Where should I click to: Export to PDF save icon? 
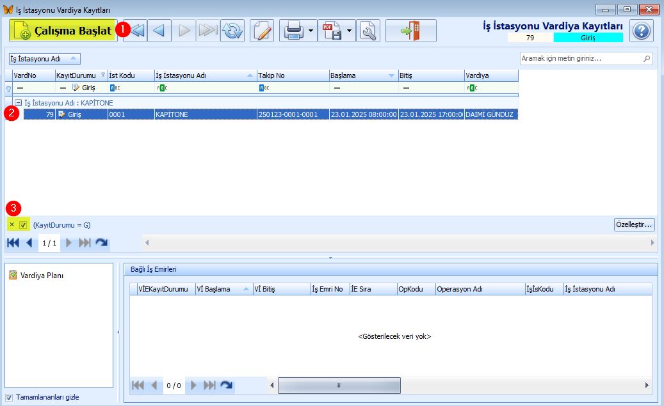[332, 31]
